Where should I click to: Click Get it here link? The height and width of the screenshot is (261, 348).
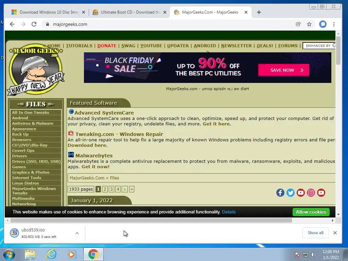click(216, 124)
